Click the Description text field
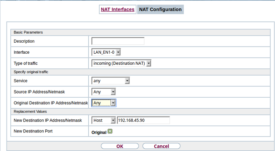The width and height of the screenshot is (275, 151). click(118, 41)
